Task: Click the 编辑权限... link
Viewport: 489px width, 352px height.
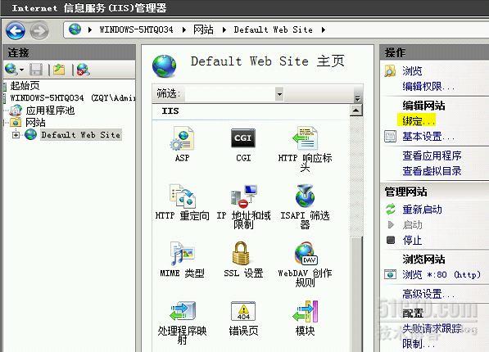Action: tap(428, 87)
